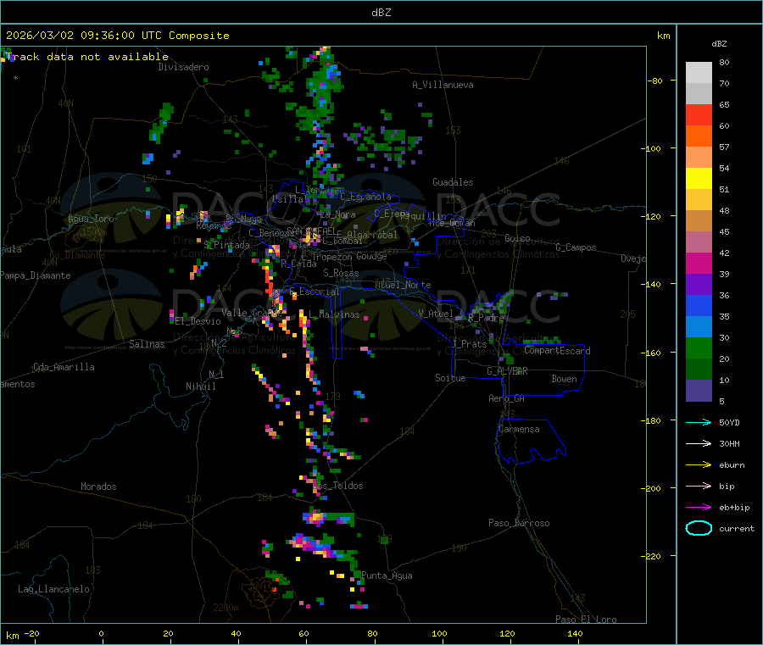This screenshot has width=763, height=645.
Task: Select the blue 35–36 dBZ swatch
Action: tap(699, 306)
